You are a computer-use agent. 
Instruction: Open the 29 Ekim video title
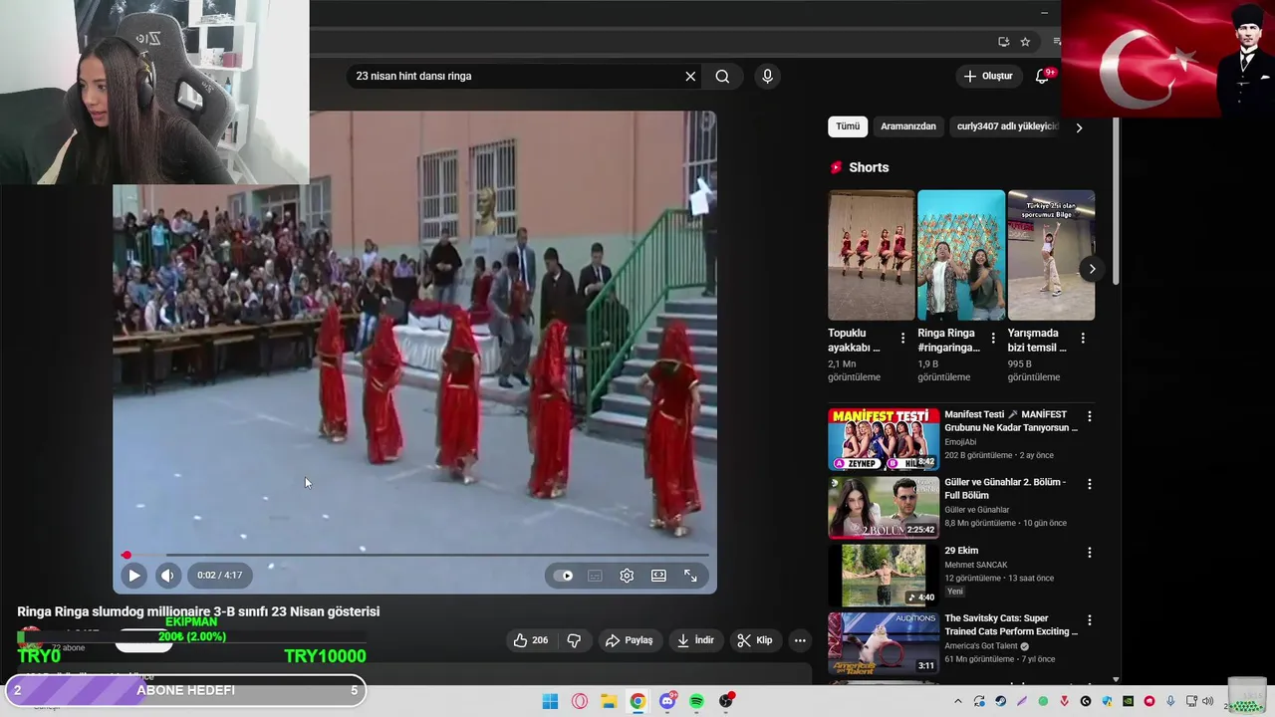click(961, 551)
